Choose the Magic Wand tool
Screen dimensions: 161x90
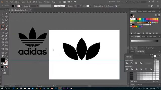3,17
